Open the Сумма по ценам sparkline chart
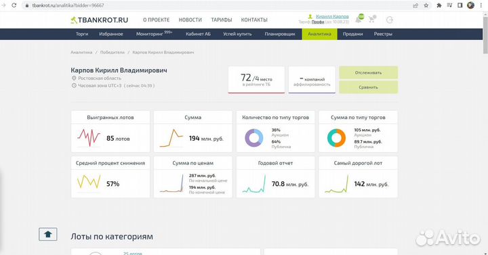 pos(171,183)
